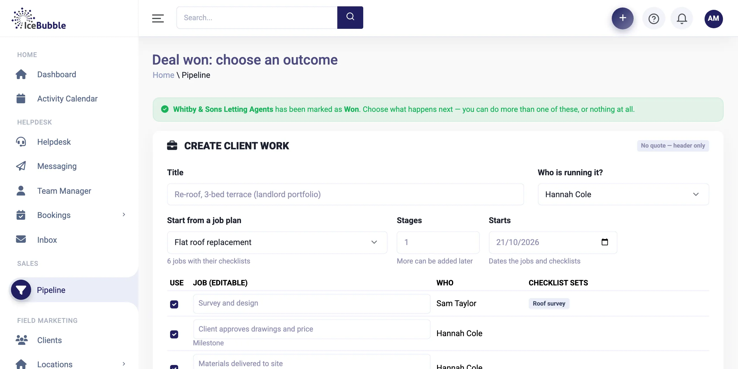Click the Messaging paper plane icon
Screen dimensions: 738x369
tap(21, 166)
